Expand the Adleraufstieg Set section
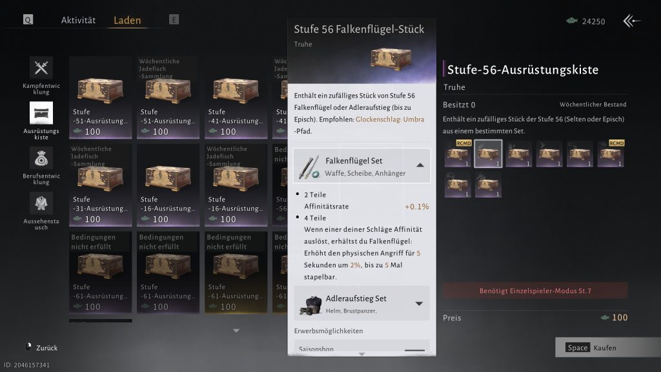The width and height of the screenshot is (661, 372). pos(419,304)
